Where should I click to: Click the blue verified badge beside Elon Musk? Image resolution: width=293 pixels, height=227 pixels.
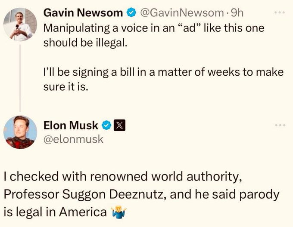pyautogui.click(x=106, y=126)
